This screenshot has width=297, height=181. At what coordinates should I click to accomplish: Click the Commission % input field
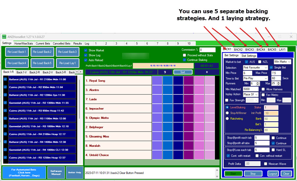point(207,50)
